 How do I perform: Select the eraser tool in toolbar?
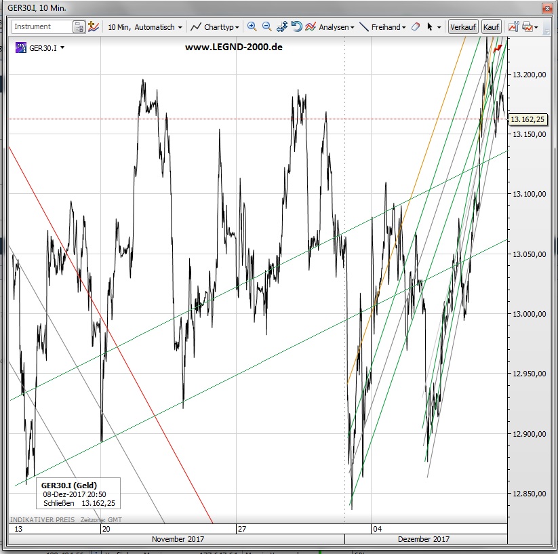point(416,27)
